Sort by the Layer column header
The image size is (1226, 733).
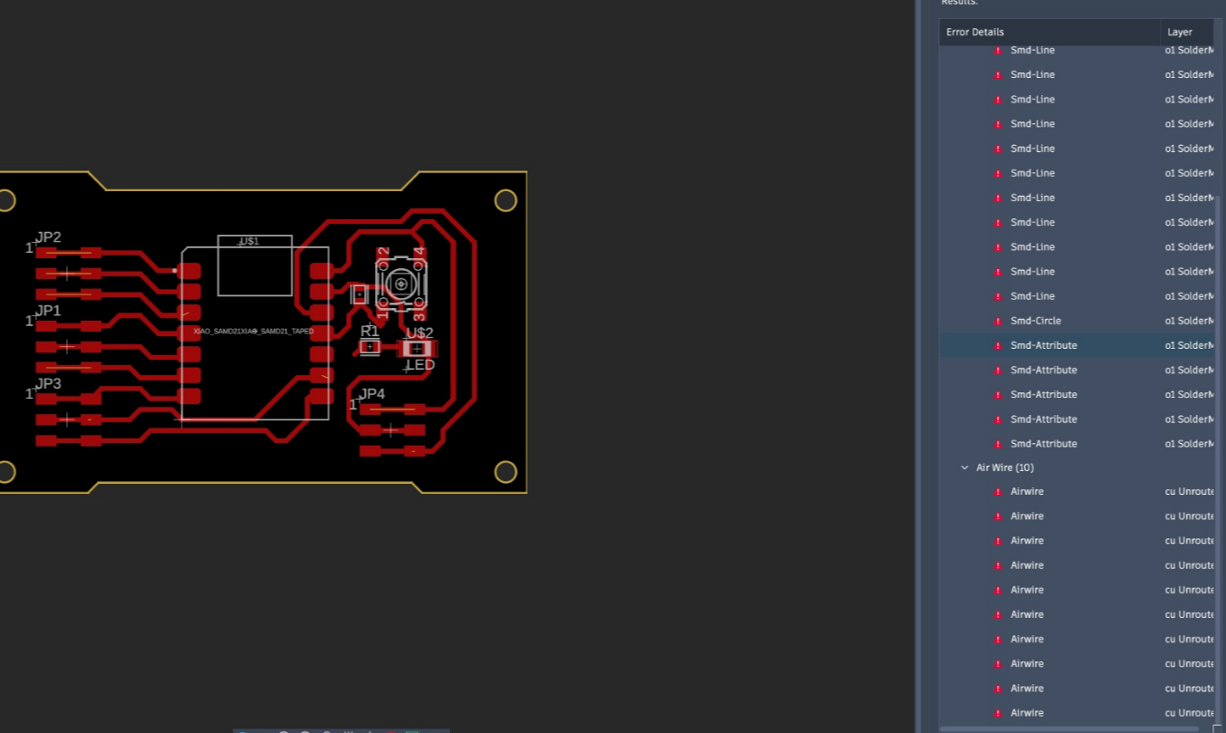(1187, 32)
